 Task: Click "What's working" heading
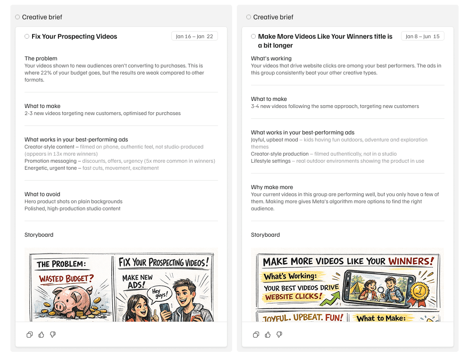[271, 58]
